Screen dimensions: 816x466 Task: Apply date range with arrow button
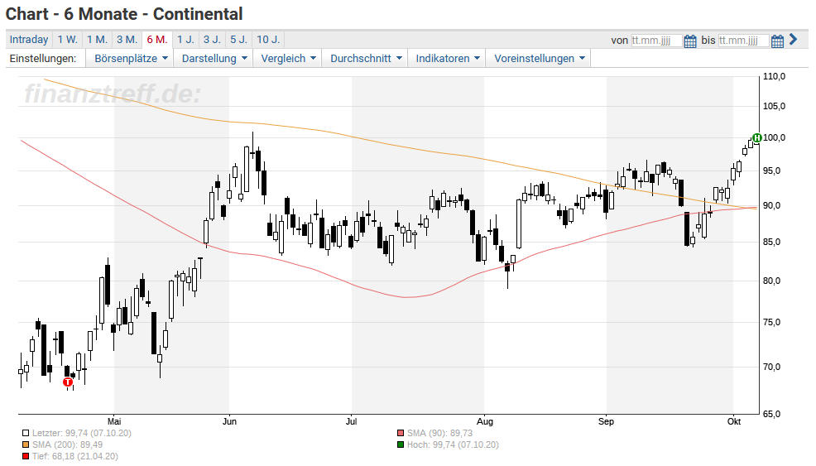(x=793, y=39)
